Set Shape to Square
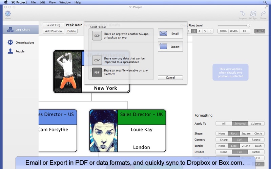The width and height of the screenshot is (271, 169). tap(246, 134)
